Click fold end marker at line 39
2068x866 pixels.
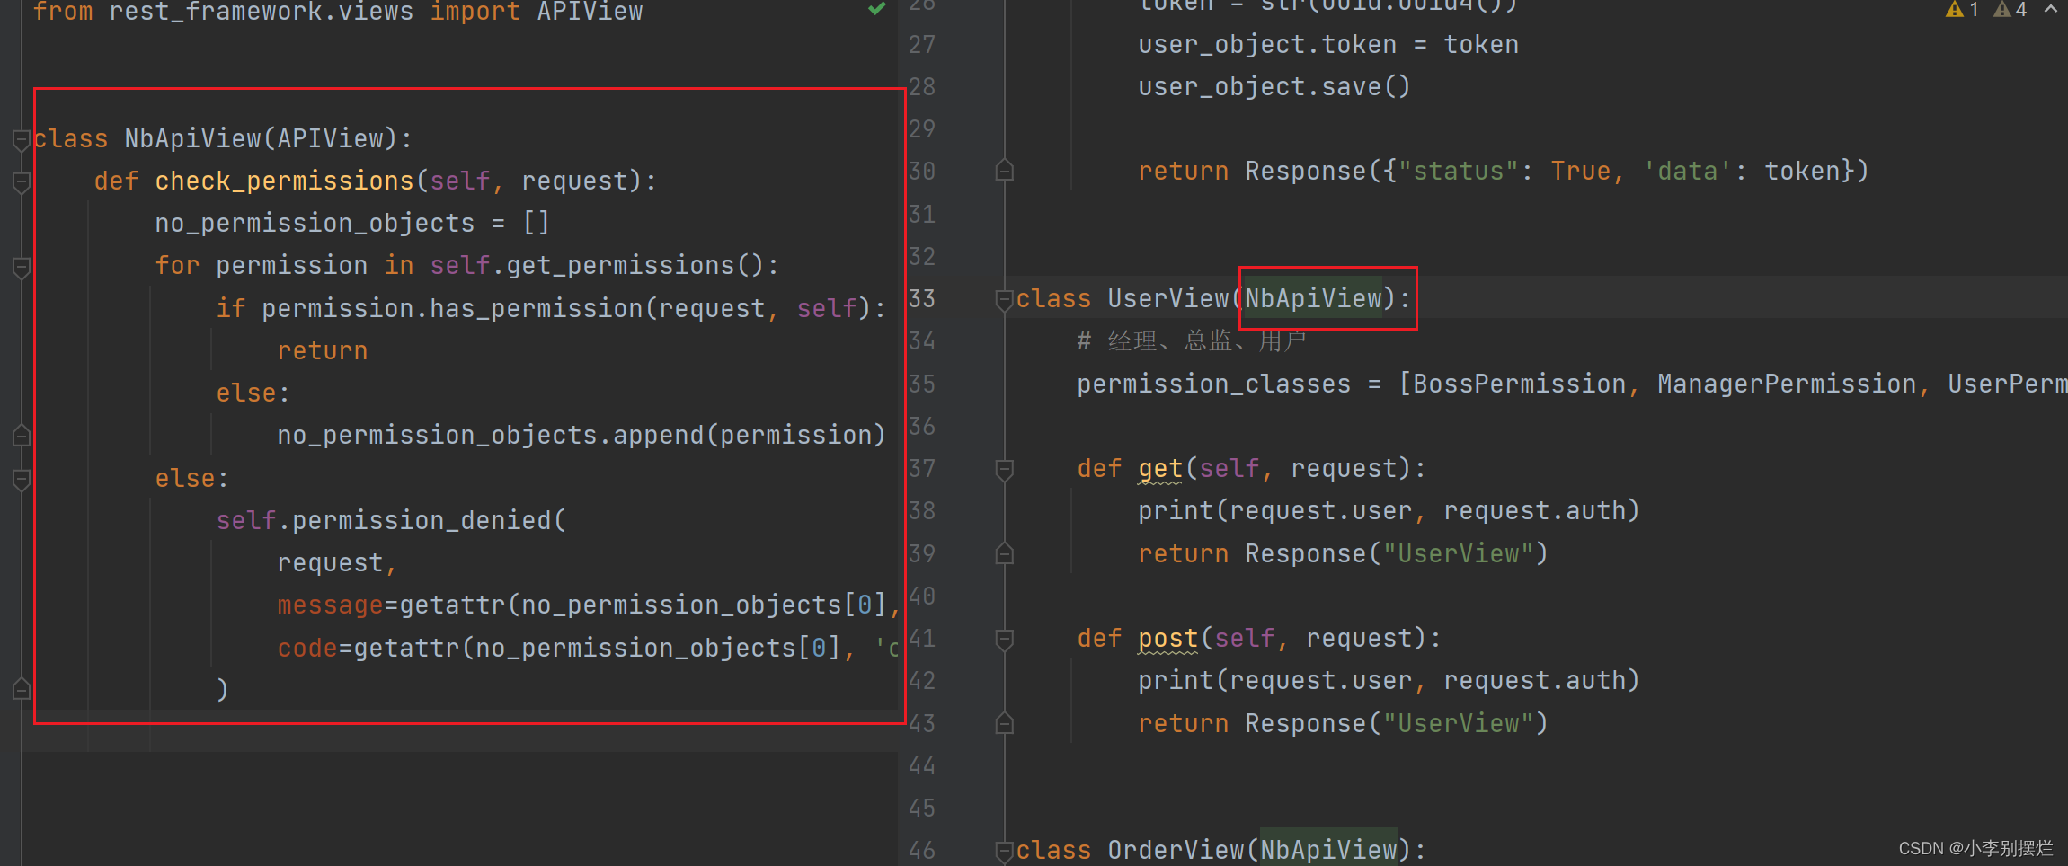[x=1005, y=553]
